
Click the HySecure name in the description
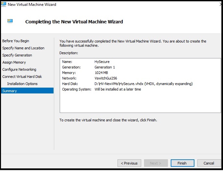[x=102, y=62]
